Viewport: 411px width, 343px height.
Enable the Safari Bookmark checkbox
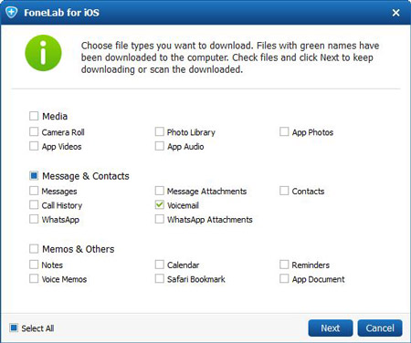click(x=159, y=278)
